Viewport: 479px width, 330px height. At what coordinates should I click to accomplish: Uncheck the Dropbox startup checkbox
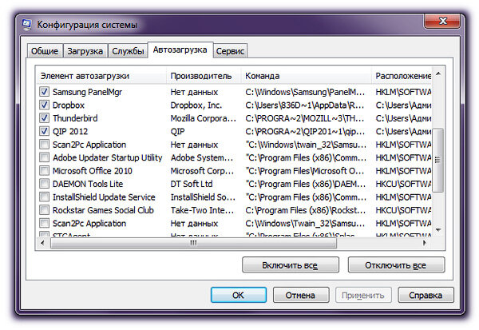click(44, 105)
